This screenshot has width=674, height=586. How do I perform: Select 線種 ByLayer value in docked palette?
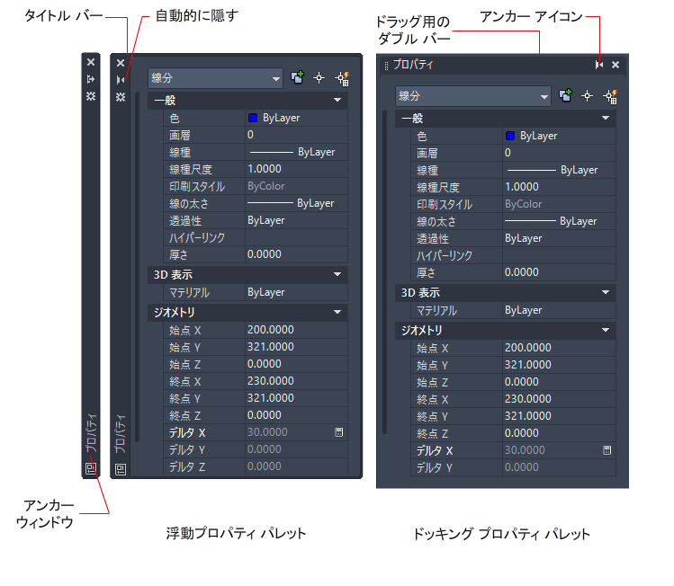[x=559, y=170]
